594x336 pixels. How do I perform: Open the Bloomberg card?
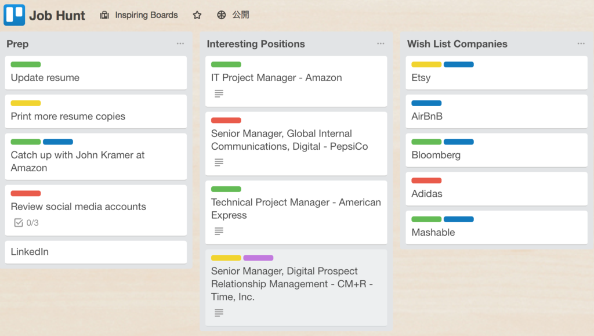point(497,150)
